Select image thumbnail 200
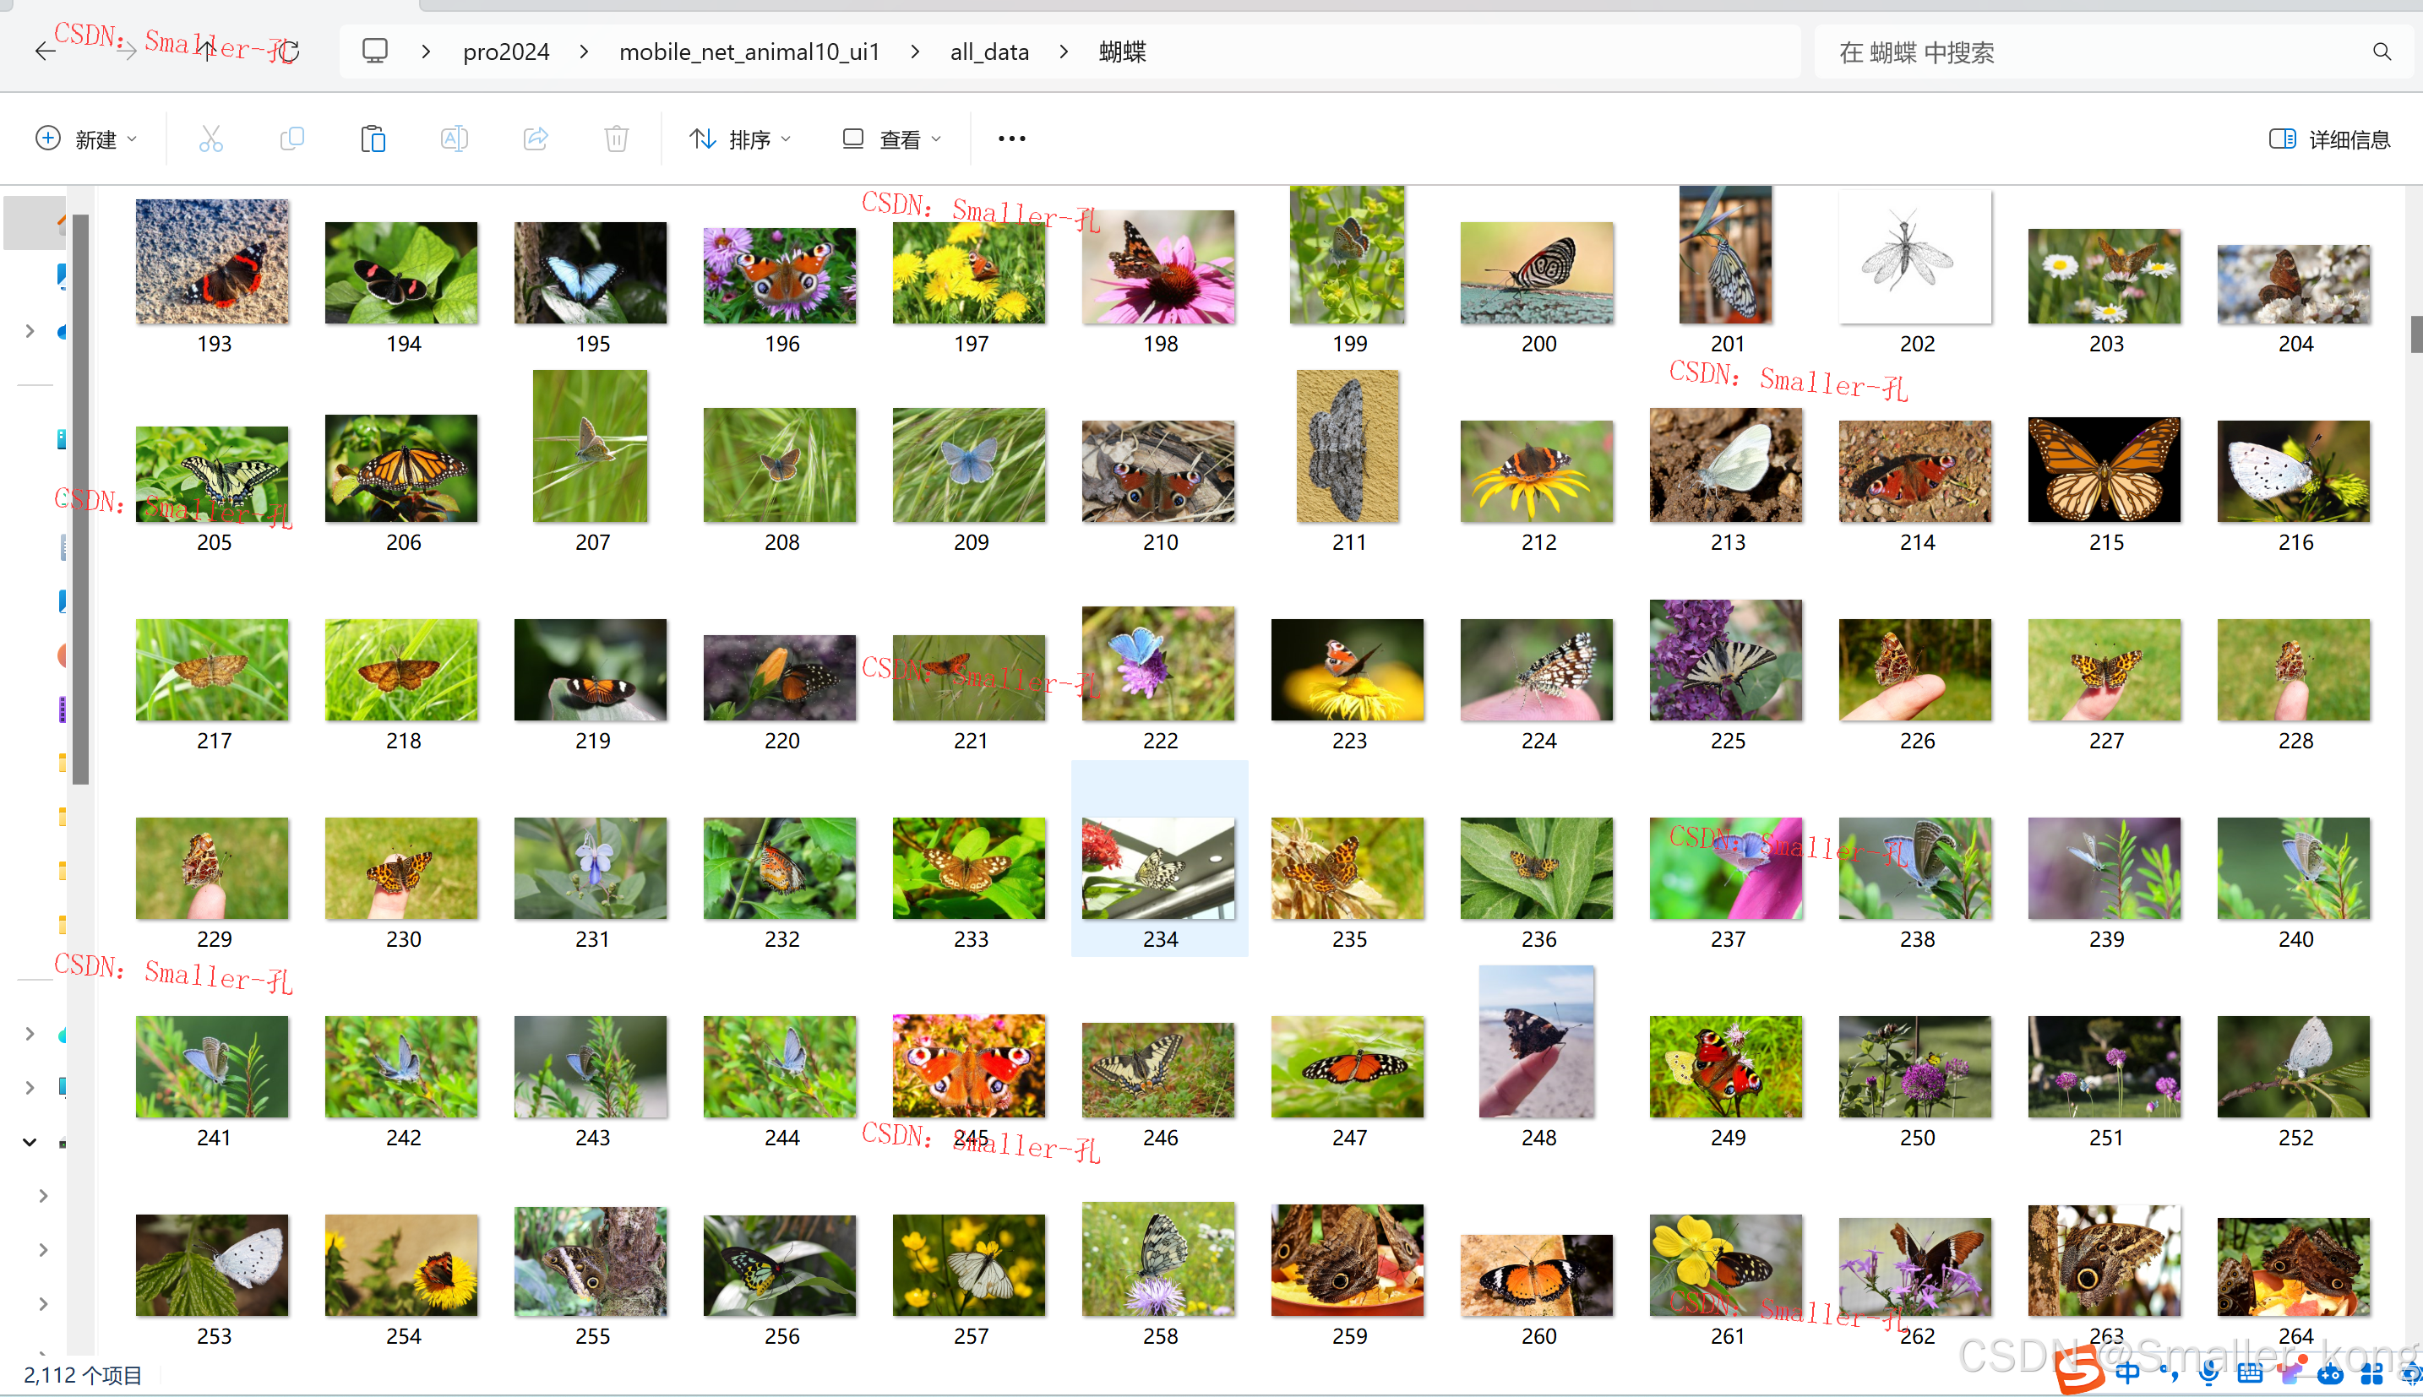2423x1397 pixels. pos(1536,273)
